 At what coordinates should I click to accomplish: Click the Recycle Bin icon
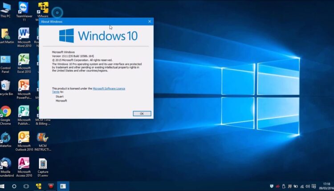point(5,85)
